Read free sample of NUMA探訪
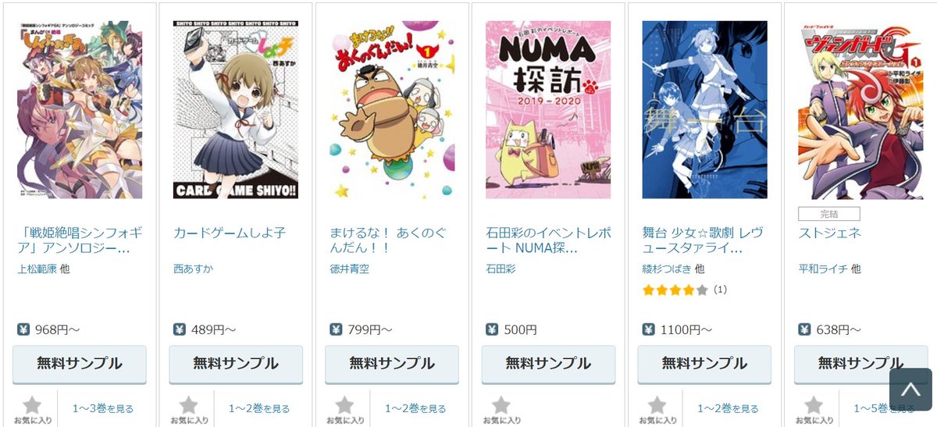The image size is (937, 427). click(x=548, y=364)
